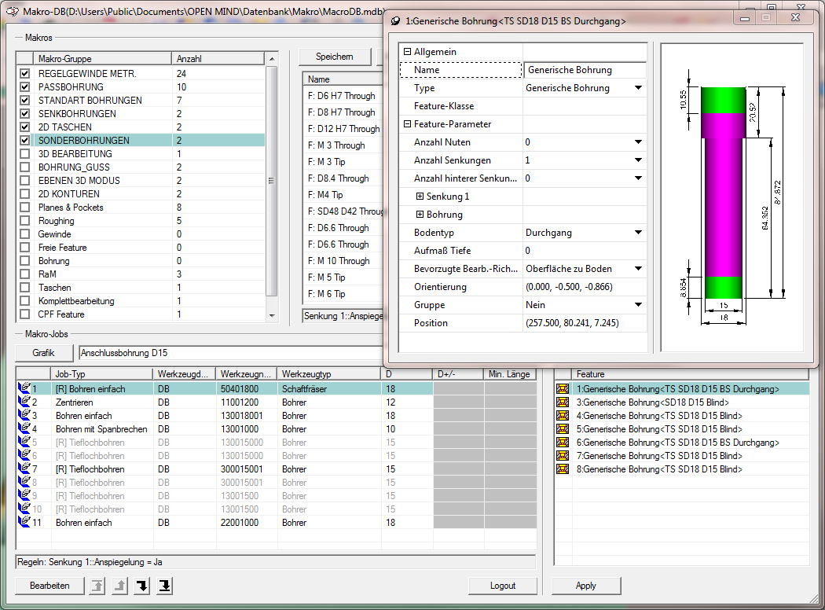Click the job icon of row 4
Viewport: 825px width, 610px height.
(23, 429)
